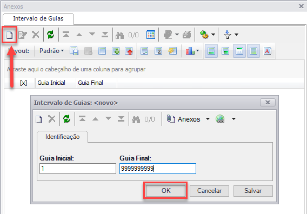
Task: Click the column chooser grid icon
Action: (x=144, y=51)
